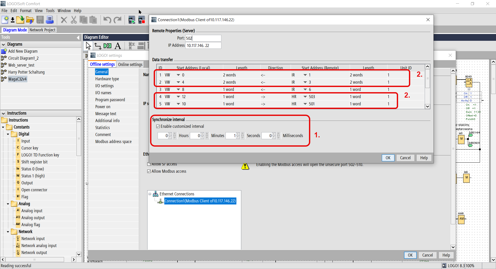This screenshot has width=496, height=269.
Task: Open the VW type dropdown in row 1
Action: (178, 75)
